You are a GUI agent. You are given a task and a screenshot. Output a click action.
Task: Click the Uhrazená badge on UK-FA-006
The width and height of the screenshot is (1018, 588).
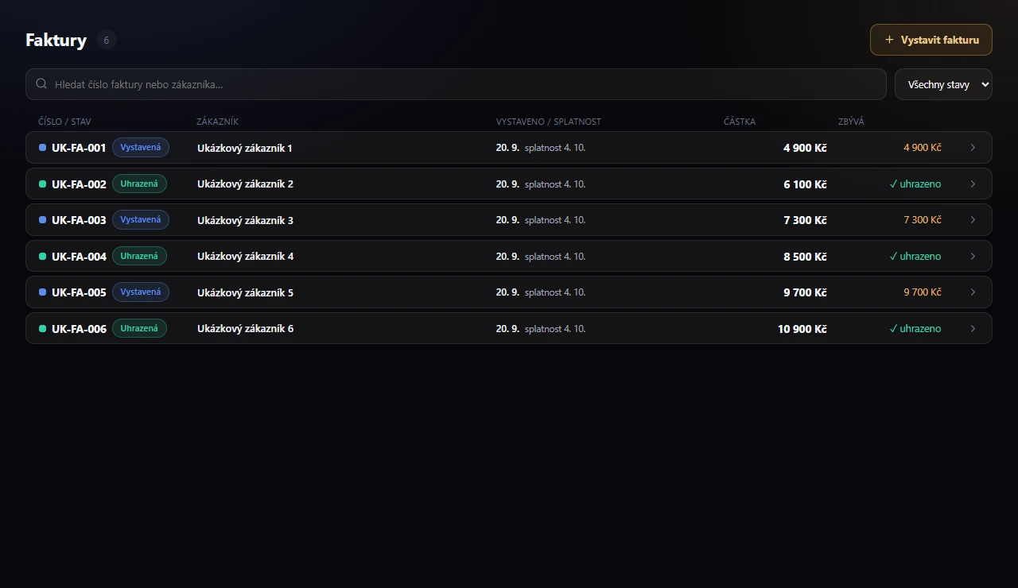[139, 329]
